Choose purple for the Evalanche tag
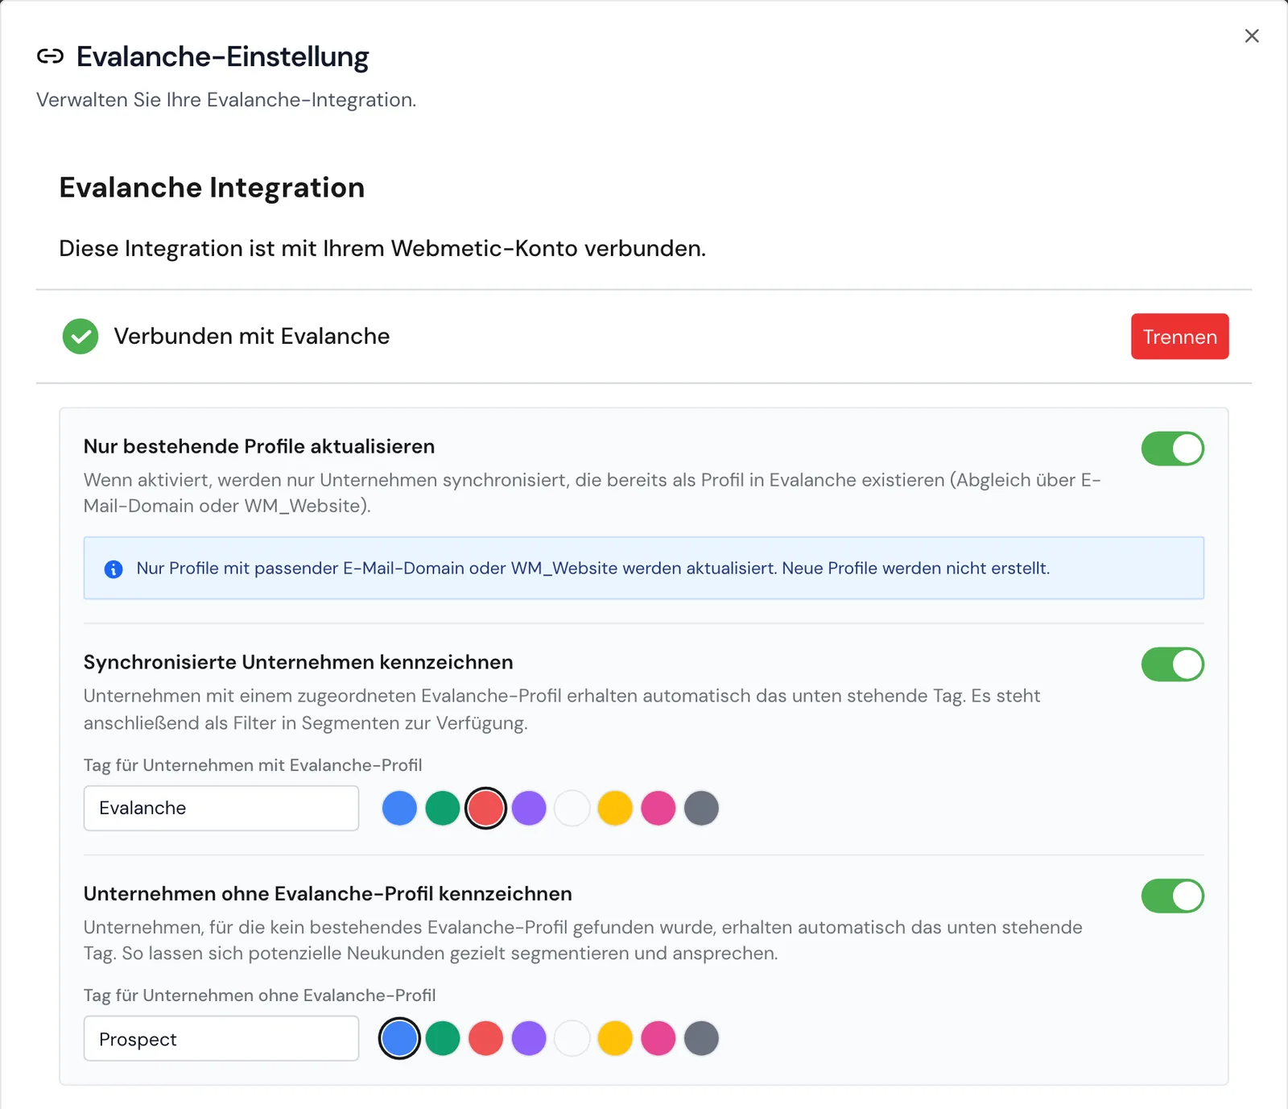Viewport: 1288px width, 1109px height. (x=529, y=808)
